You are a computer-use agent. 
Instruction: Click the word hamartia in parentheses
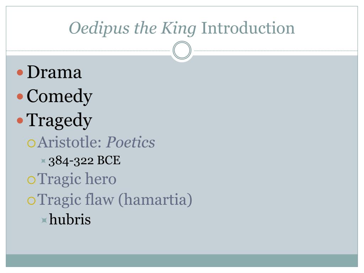coord(155,200)
